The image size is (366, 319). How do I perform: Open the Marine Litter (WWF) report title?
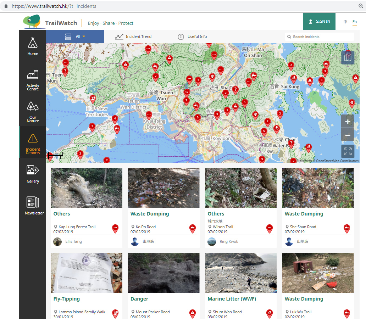(x=232, y=299)
